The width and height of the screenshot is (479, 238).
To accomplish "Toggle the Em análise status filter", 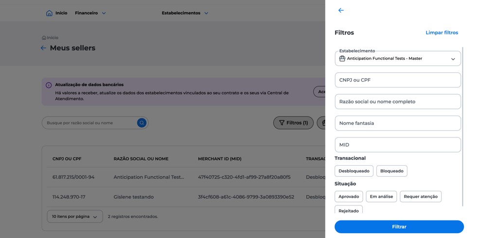I will coord(381,197).
